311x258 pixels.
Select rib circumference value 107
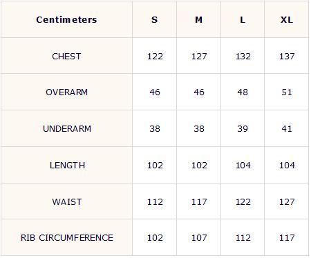[x=199, y=237]
